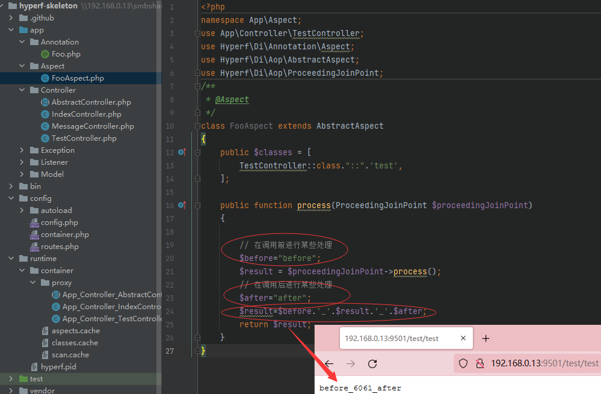Image resolution: width=601 pixels, height=394 pixels.
Task: Select the browser tab 192.168.0.13:9501/test/test
Action: tap(406, 338)
